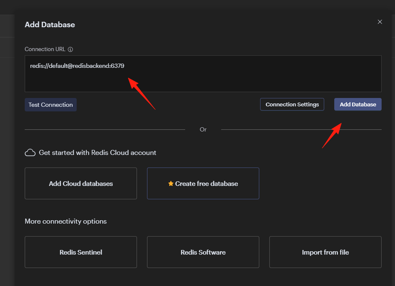Click the blue Add Database button
Viewport: 395px width, 286px height.
pyautogui.click(x=358, y=104)
